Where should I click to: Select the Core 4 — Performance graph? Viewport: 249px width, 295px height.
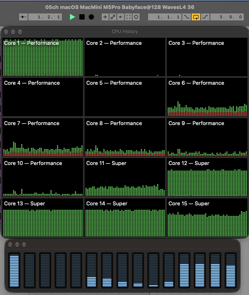coord(43,97)
